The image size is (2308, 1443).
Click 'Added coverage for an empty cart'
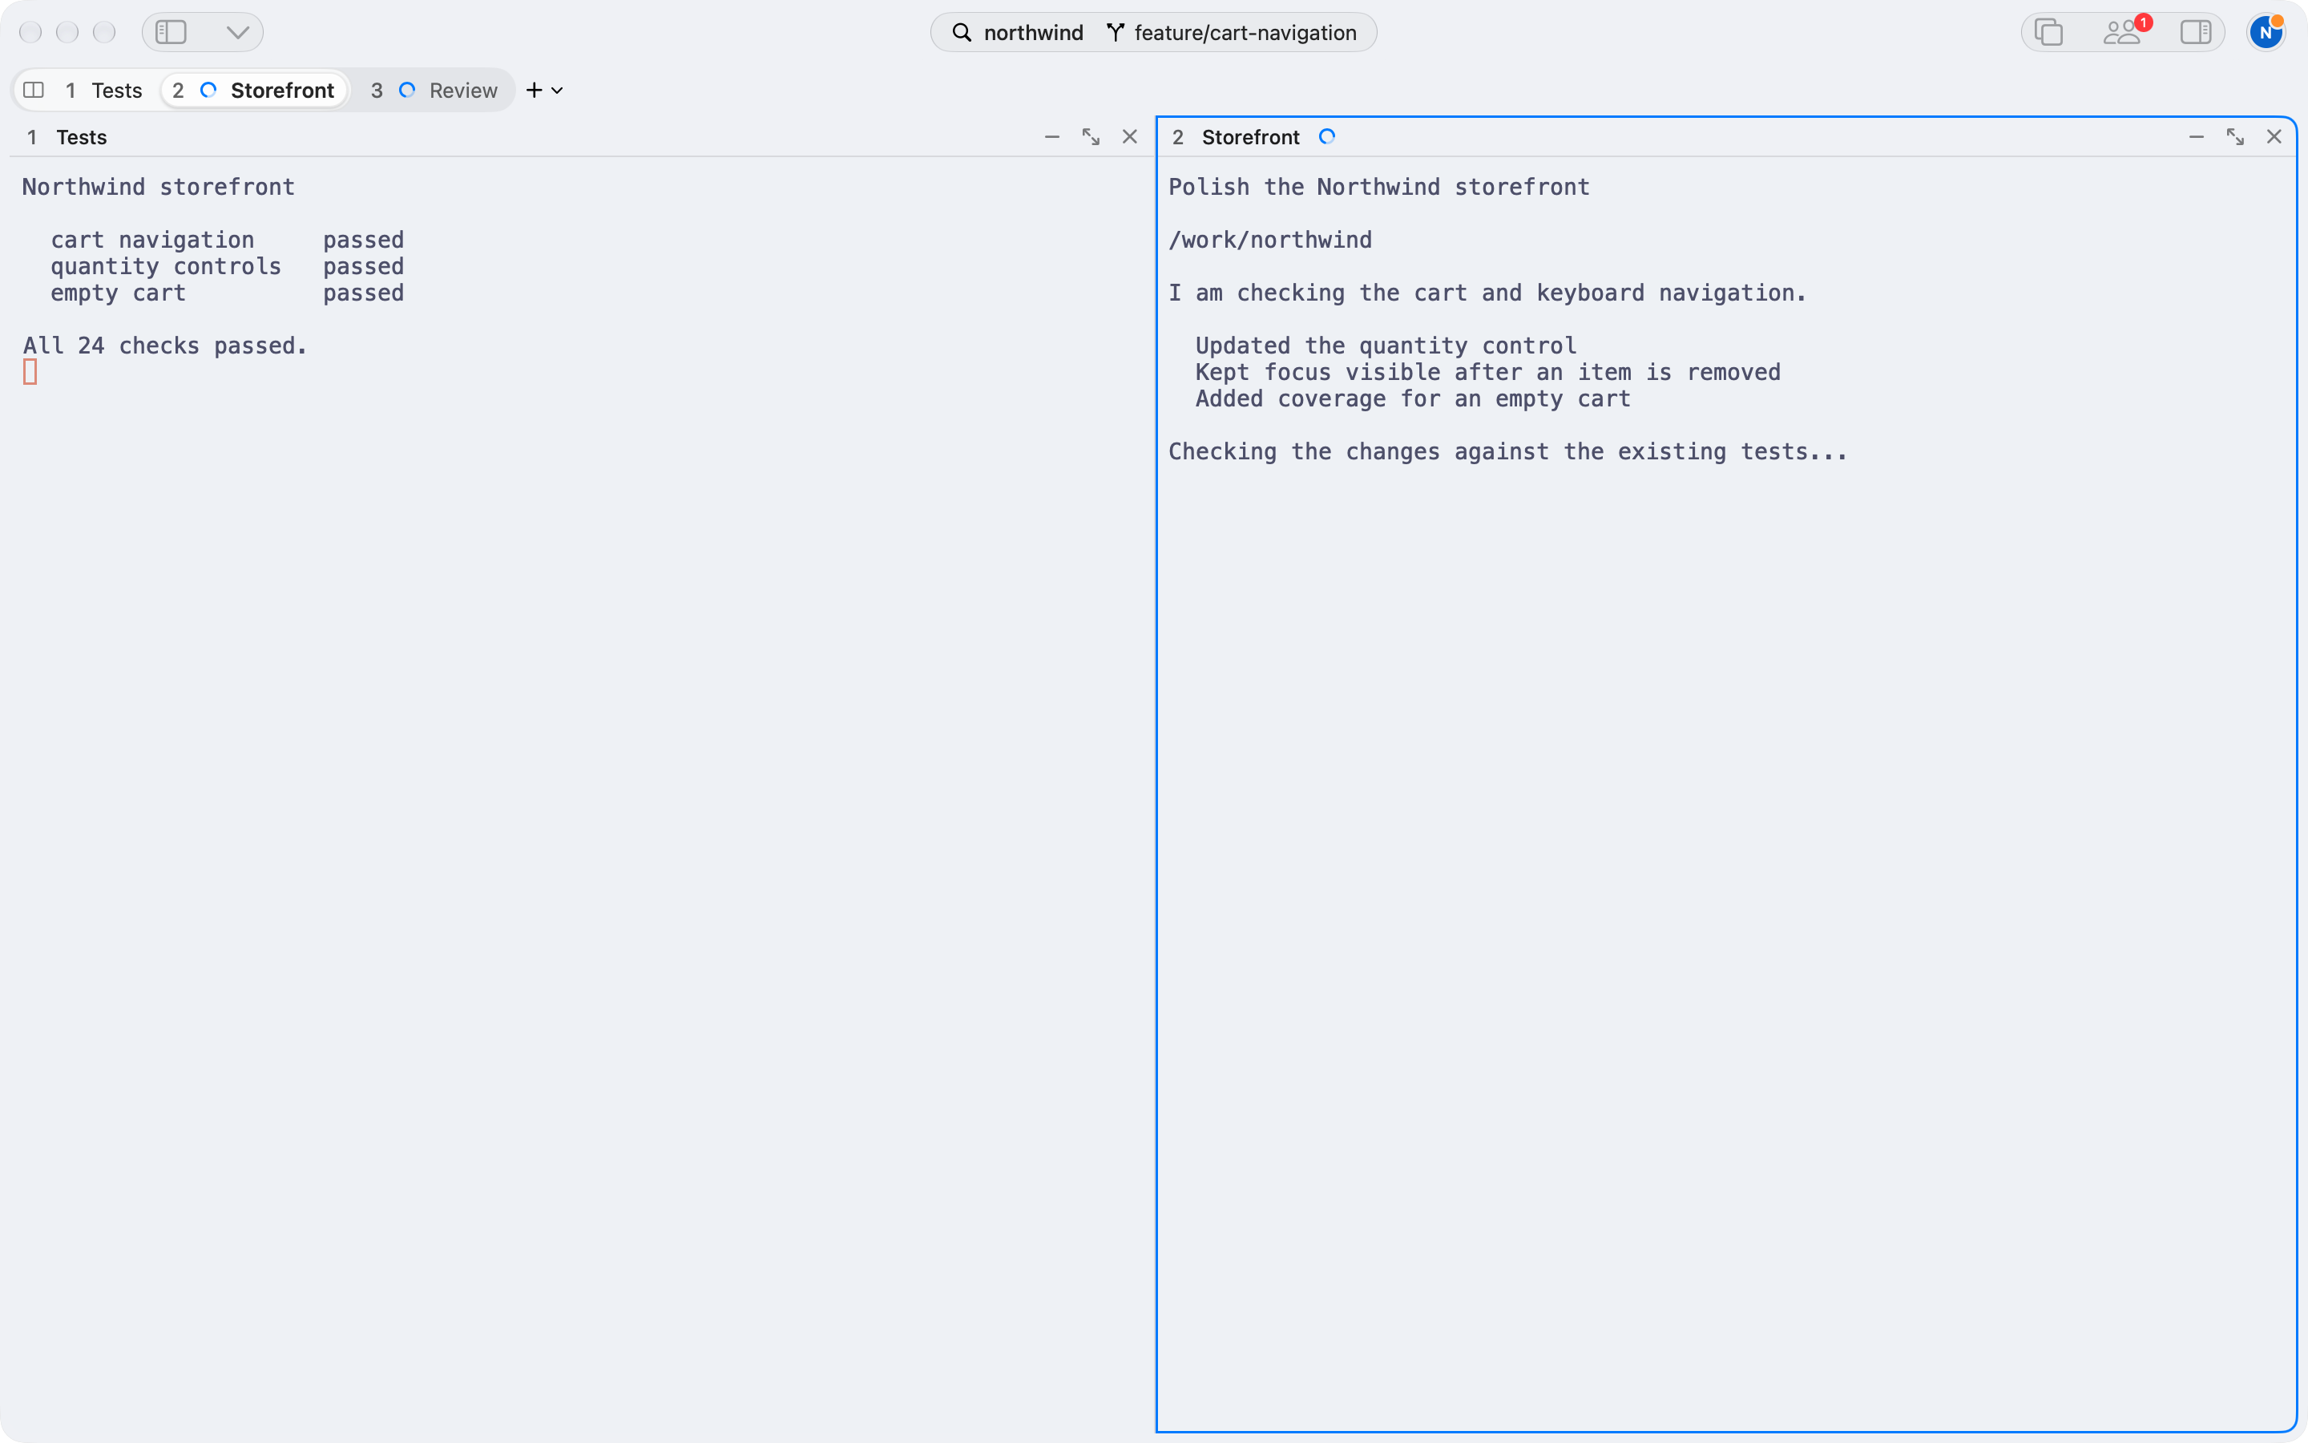(x=1414, y=399)
